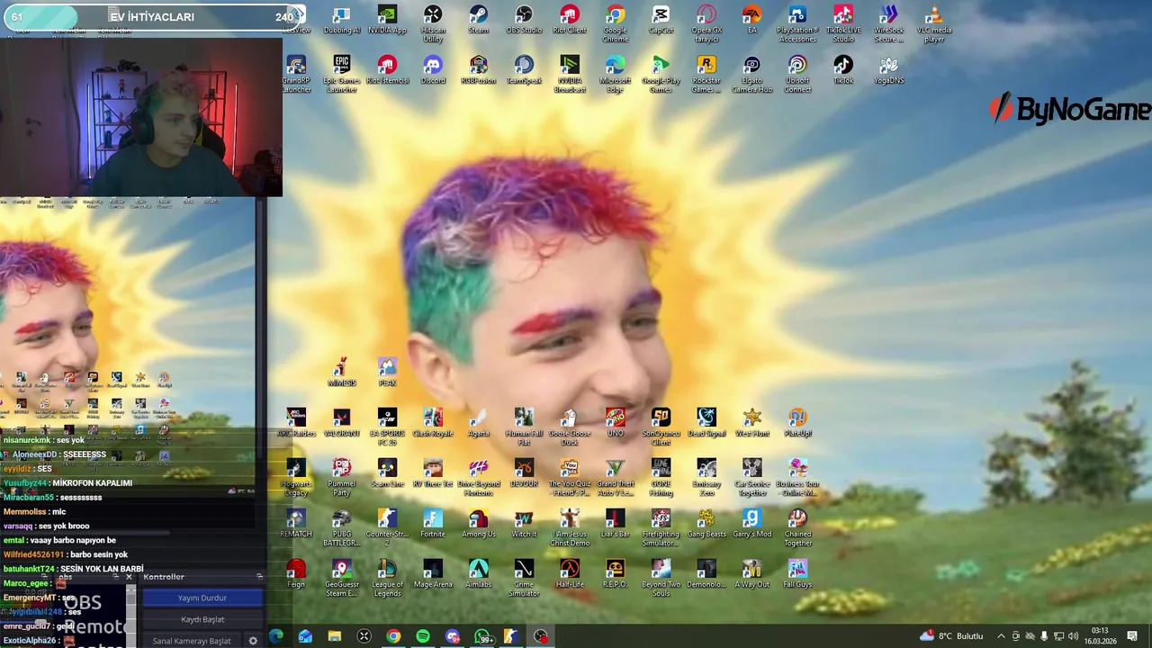This screenshot has width=1152, height=648.
Task: Launch the Liar's Bar desktop shortcut
Action: (615, 524)
